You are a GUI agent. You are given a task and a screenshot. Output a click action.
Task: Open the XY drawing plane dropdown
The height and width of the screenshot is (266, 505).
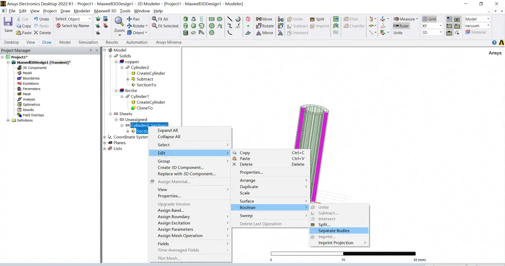point(441,26)
